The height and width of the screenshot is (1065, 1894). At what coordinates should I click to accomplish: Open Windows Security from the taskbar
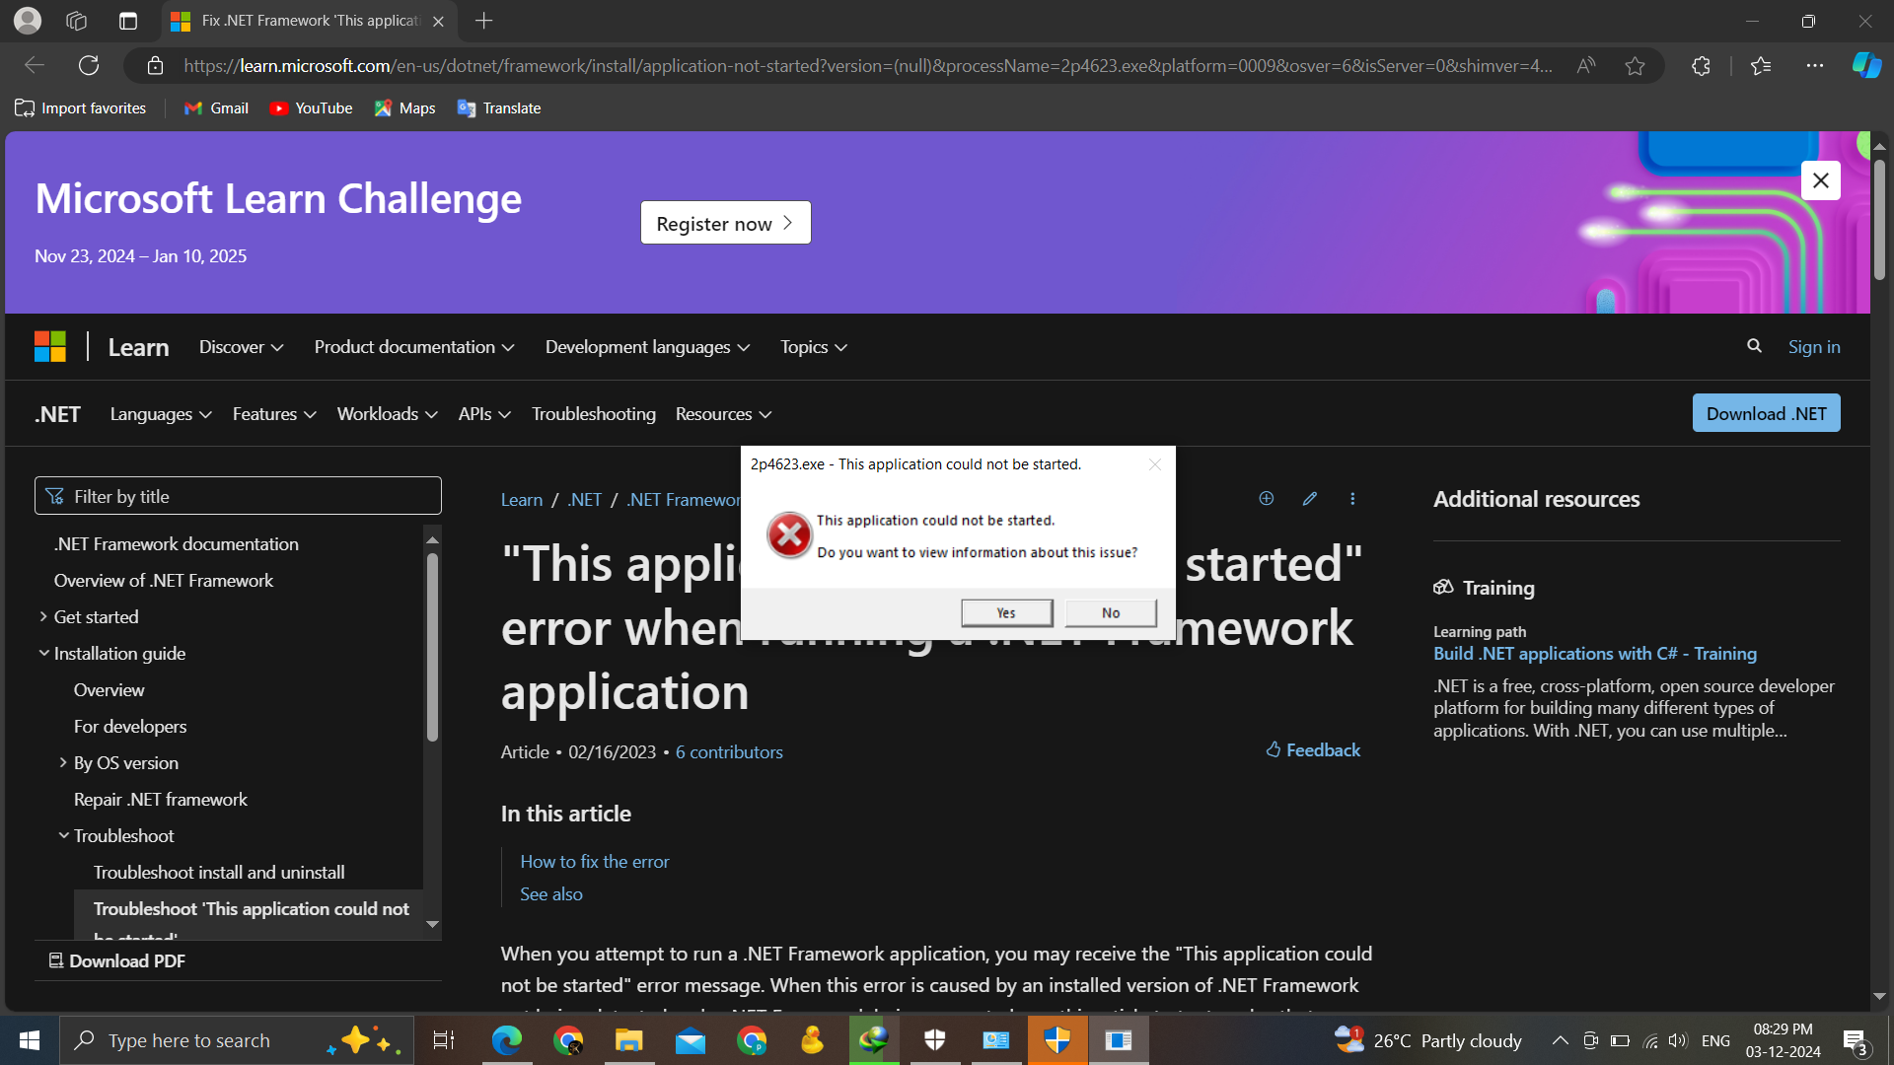coord(934,1040)
